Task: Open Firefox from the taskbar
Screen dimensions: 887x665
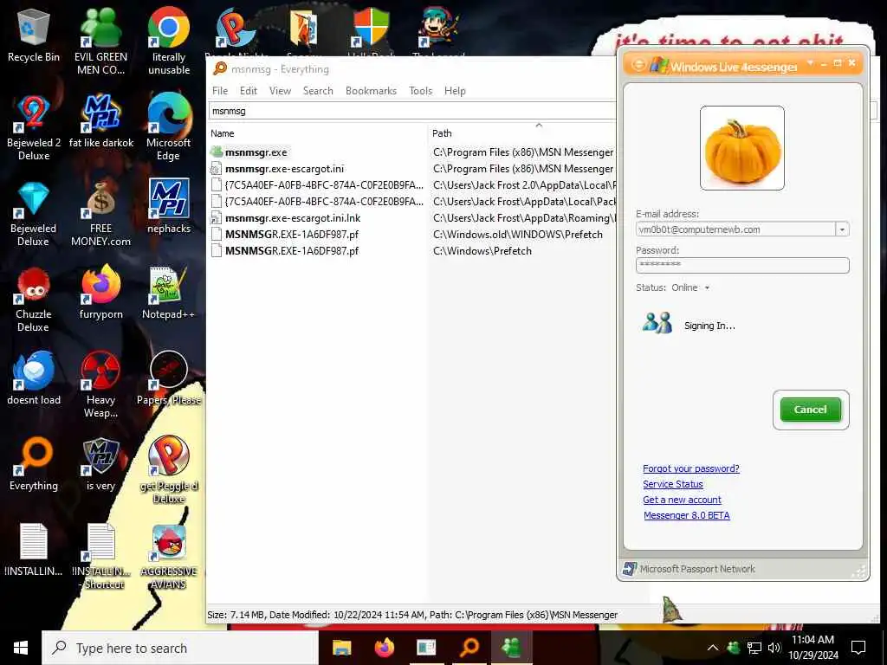Action: (x=385, y=648)
